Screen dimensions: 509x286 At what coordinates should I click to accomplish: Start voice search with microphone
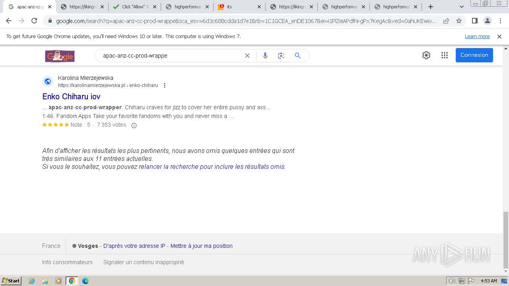(x=265, y=56)
